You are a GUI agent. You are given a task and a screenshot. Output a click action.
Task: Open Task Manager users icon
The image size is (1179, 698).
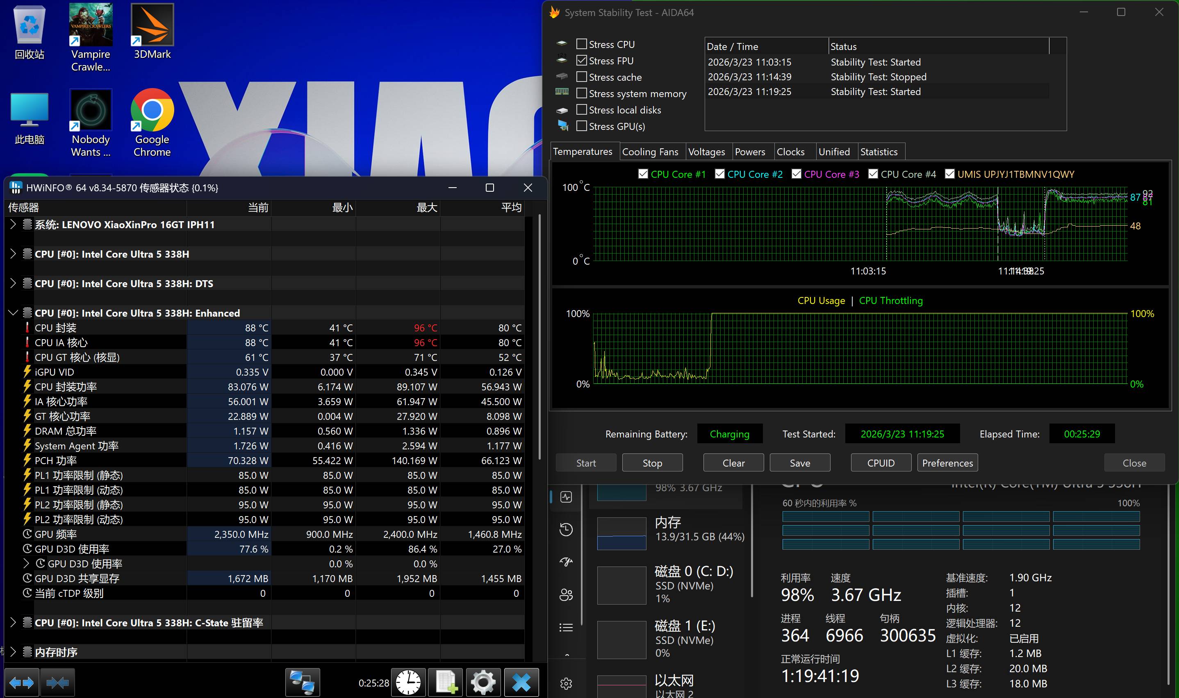coord(566,595)
